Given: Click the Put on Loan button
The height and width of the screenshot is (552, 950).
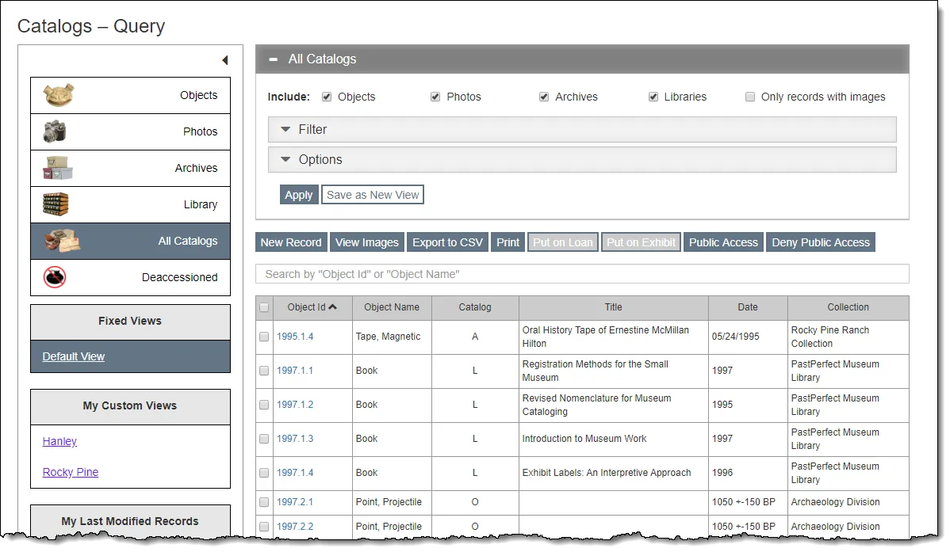Looking at the screenshot, I should [563, 242].
